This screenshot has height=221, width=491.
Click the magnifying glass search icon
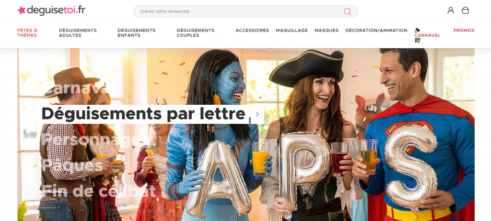pos(347,11)
